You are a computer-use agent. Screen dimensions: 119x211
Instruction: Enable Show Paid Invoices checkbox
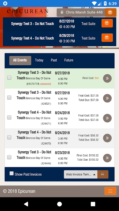tap(12, 174)
